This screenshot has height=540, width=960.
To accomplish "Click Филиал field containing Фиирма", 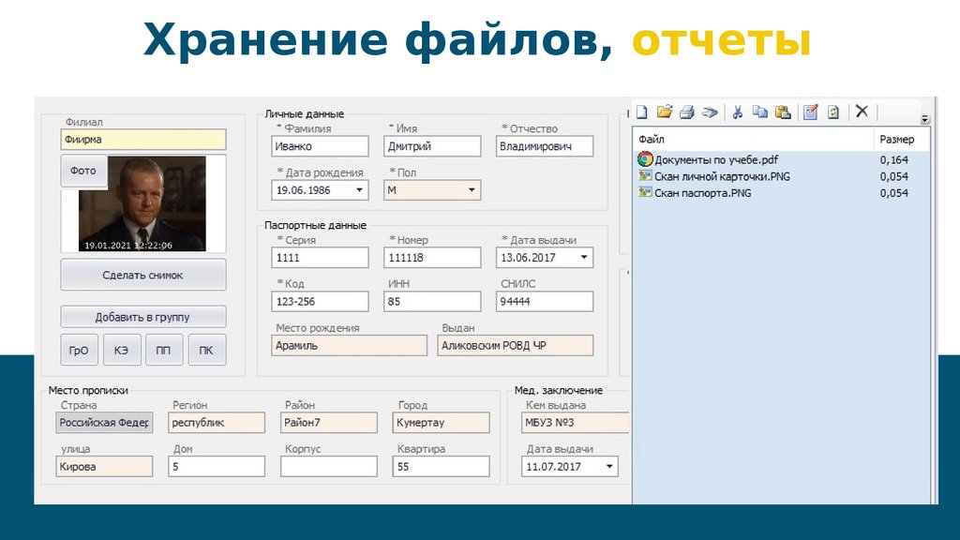I will [x=143, y=140].
